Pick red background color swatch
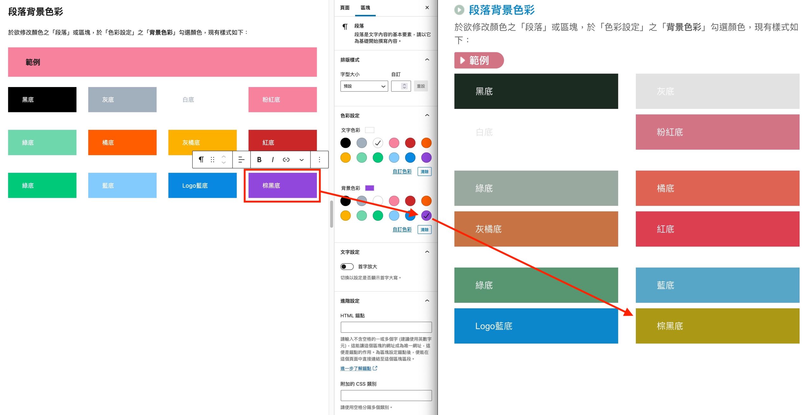Screen dimensions: 811x415 410,201
